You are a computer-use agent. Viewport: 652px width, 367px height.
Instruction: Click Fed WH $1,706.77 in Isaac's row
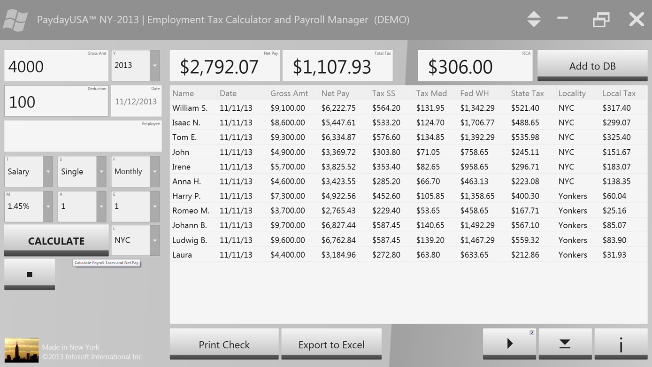(x=477, y=122)
